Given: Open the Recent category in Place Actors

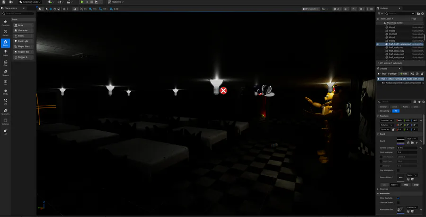Looking at the screenshot, I should (x=5, y=33).
